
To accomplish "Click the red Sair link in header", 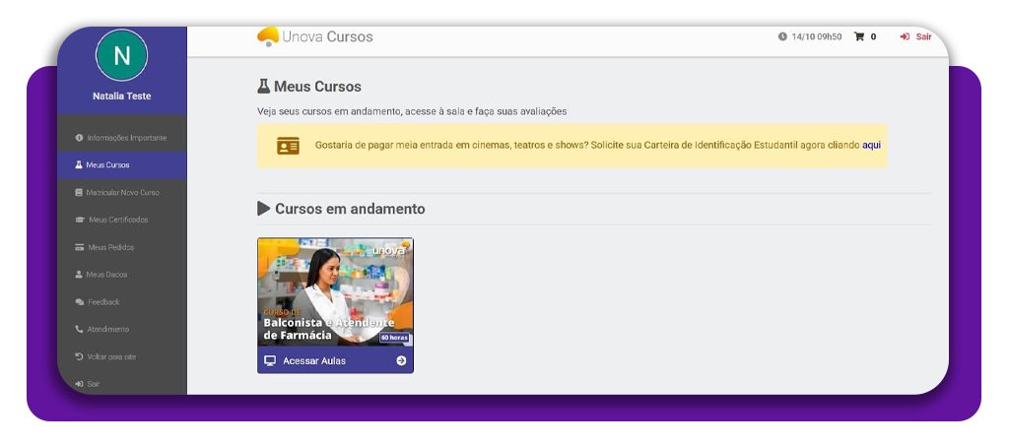I will [x=923, y=36].
